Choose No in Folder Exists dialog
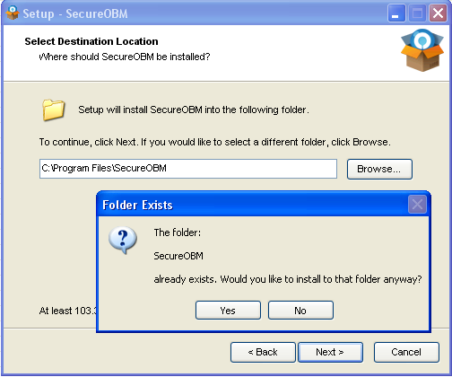The width and height of the screenshot is (452, 377). 300,311
